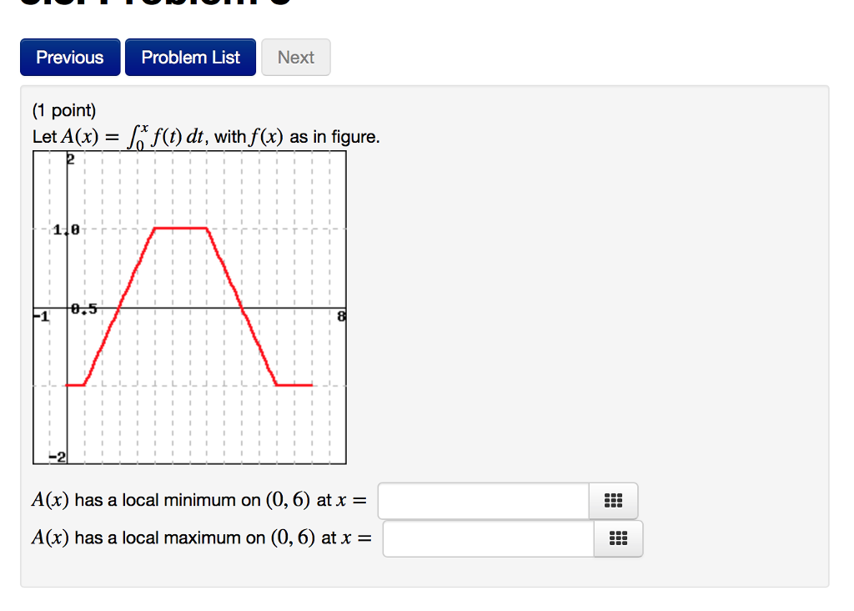Open the Problem List
The image size is (854, 611).
pyautogui.click(x=190, y=57)
